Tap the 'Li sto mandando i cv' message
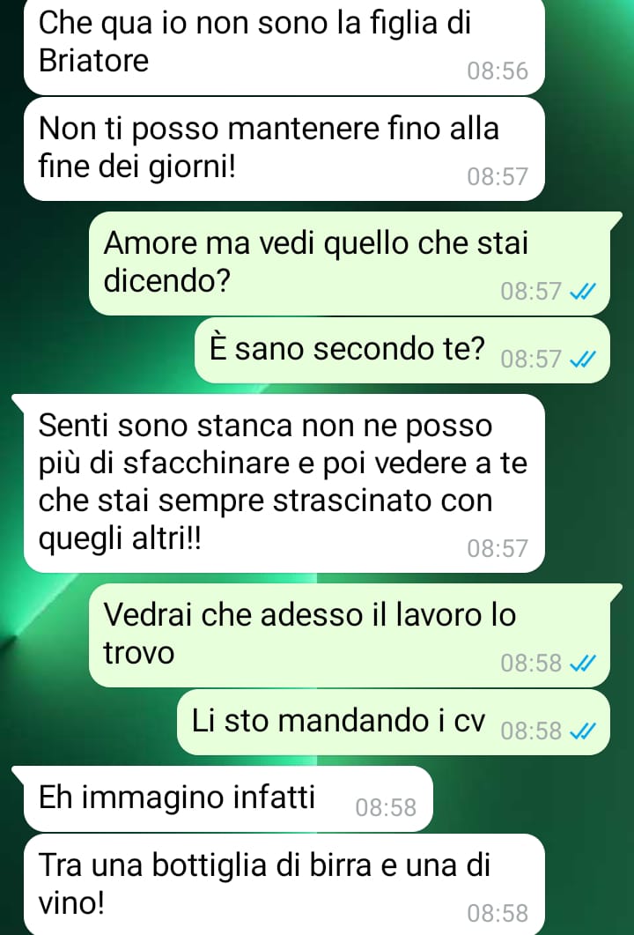The width and height of the screenshot is (634, 935). click(x=394, y=722)
